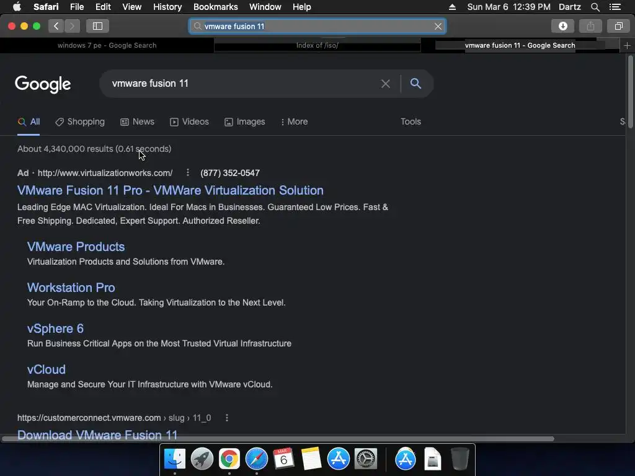Click the Safari address bar field
Image resolution: width=635 pixels, height=476 pixels.
(317, 26)
